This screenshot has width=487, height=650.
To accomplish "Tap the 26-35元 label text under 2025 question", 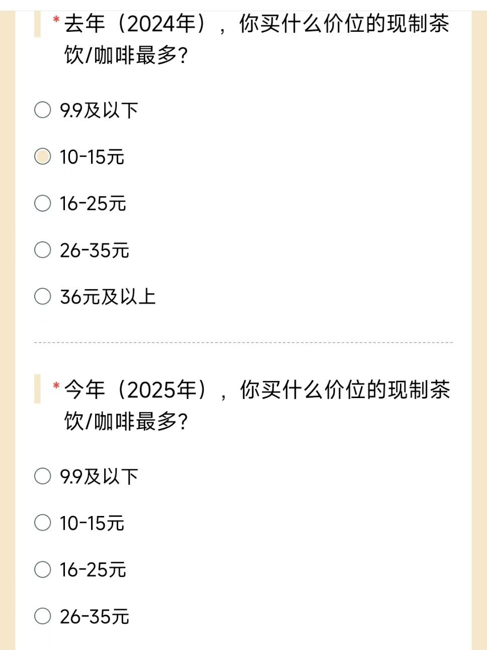I will click(94, 616).
